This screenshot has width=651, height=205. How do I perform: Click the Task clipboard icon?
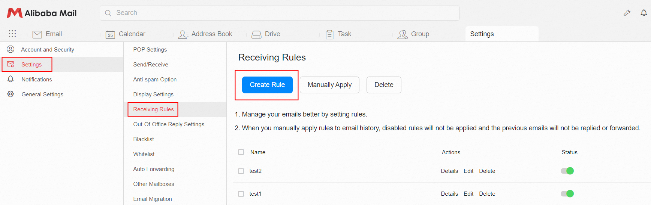[x=329, y=34]
